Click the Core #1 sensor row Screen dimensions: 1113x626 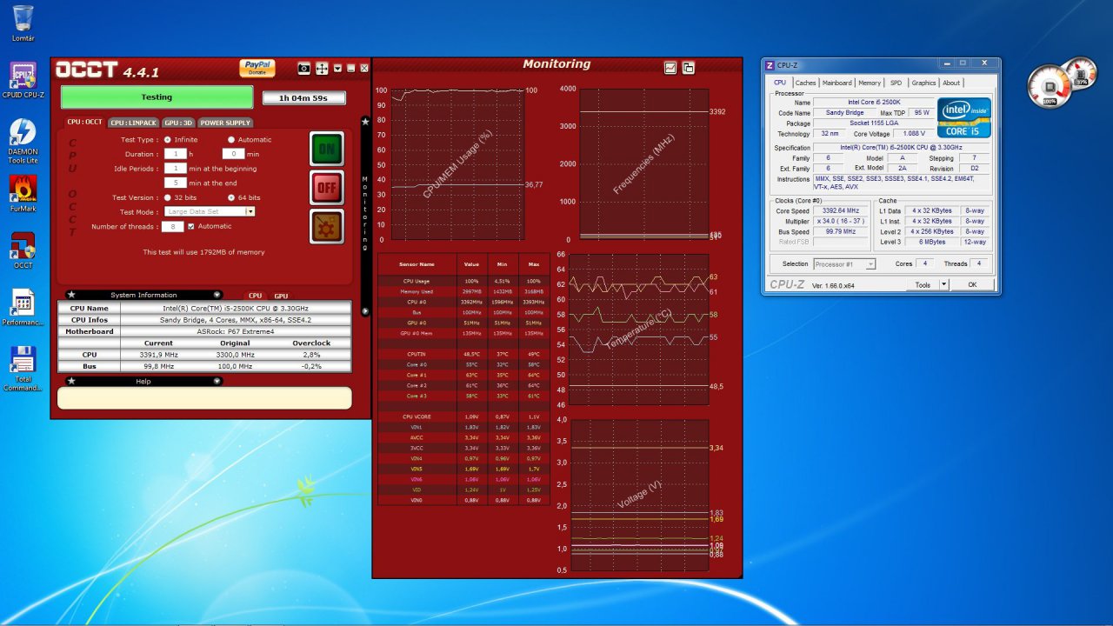click(x=463, y=375)
